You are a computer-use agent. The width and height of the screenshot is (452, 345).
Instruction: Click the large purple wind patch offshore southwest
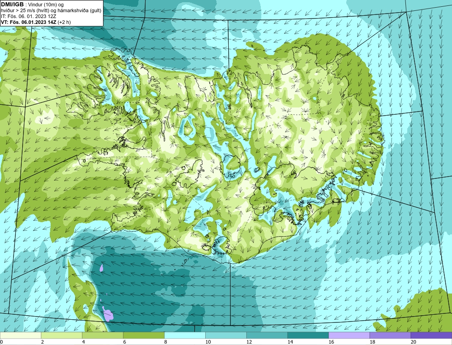click(108, 314)
